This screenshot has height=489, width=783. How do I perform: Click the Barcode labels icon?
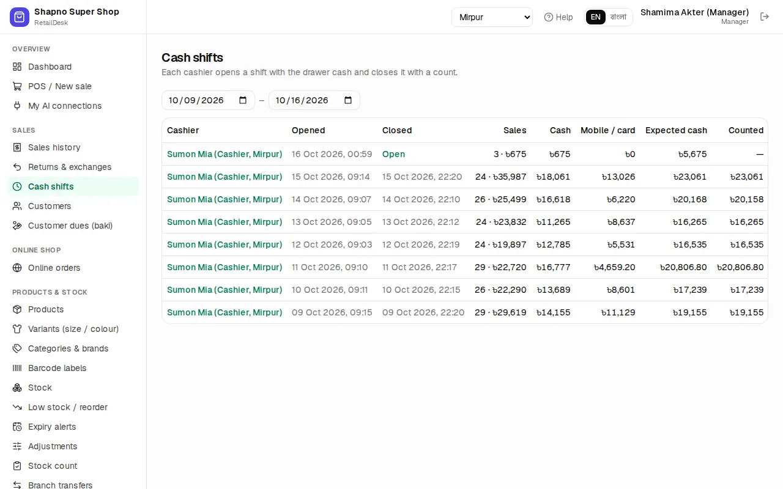point(17,368)
